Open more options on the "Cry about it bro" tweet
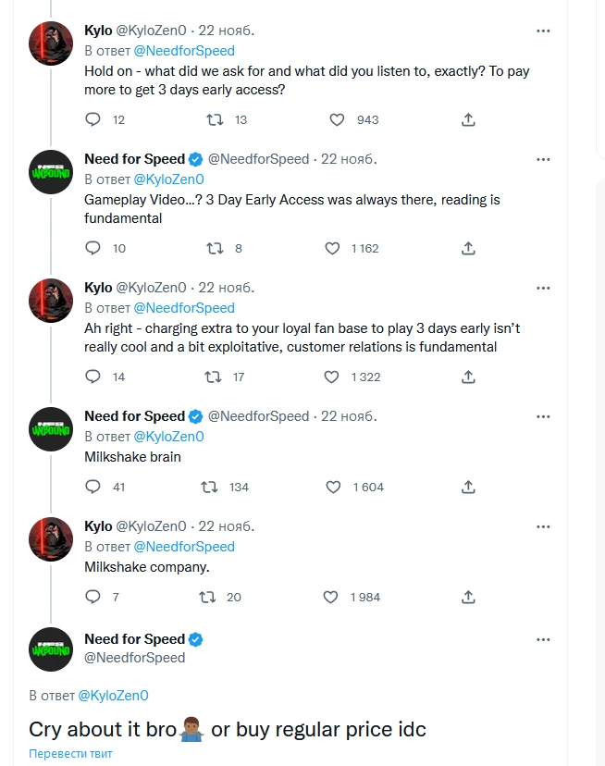The width and height of the screenshot is (605, 766). coord(542,638)
